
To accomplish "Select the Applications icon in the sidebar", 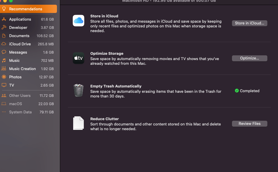I will 4,19.
